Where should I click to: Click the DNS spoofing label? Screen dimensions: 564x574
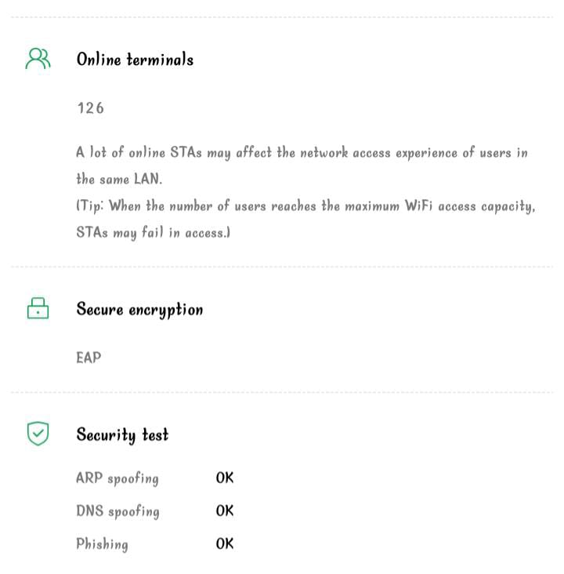coord(117,511)
